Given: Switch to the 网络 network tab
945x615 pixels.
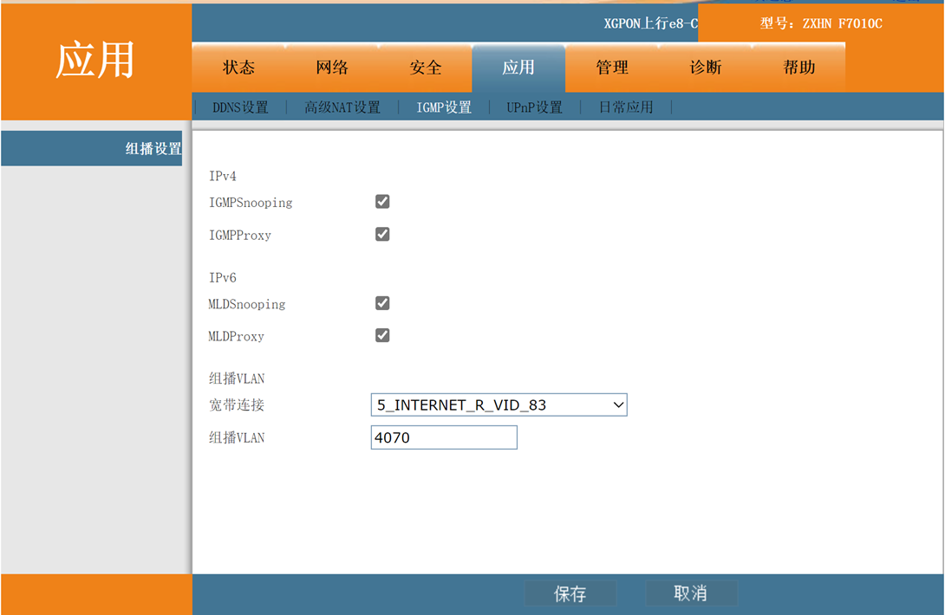Looking at the screenshot, I should click(332, 68).
